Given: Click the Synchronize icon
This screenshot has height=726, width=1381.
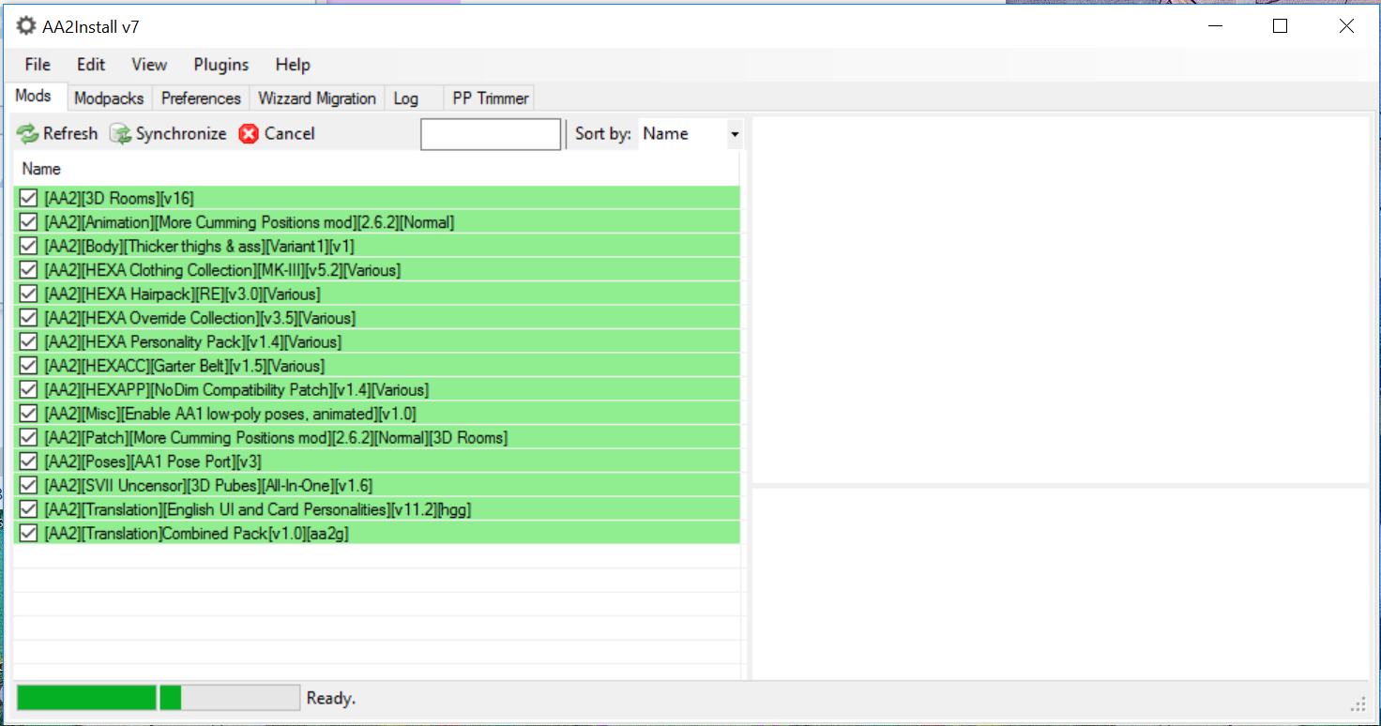Looking at the screenshot, I should 120,134.
